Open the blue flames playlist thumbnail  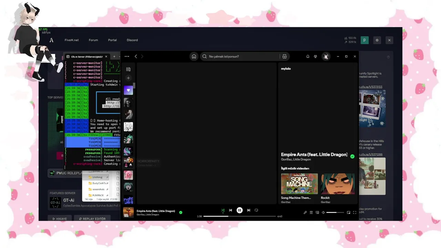pyautogui.click(x=128, y=200)
